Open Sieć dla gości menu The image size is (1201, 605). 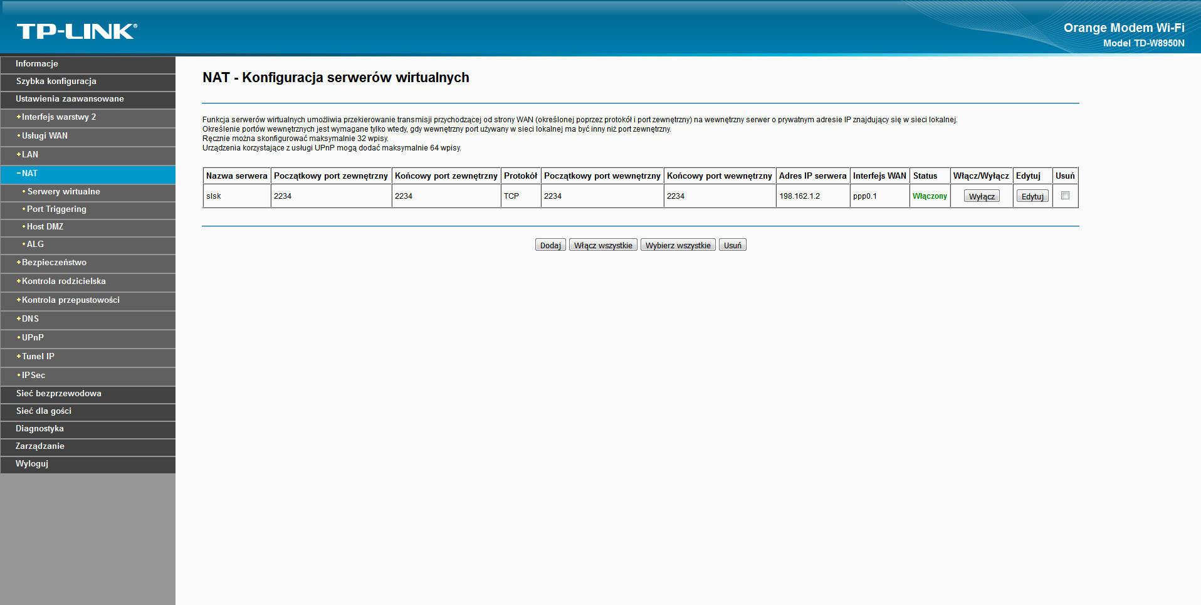tap(88, 411)
